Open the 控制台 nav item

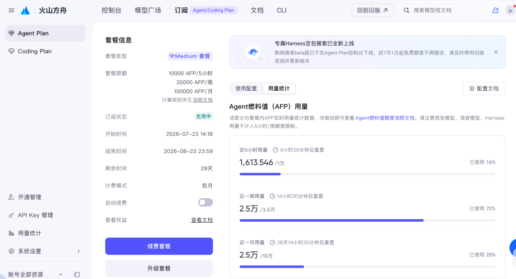tap(111, 10)
